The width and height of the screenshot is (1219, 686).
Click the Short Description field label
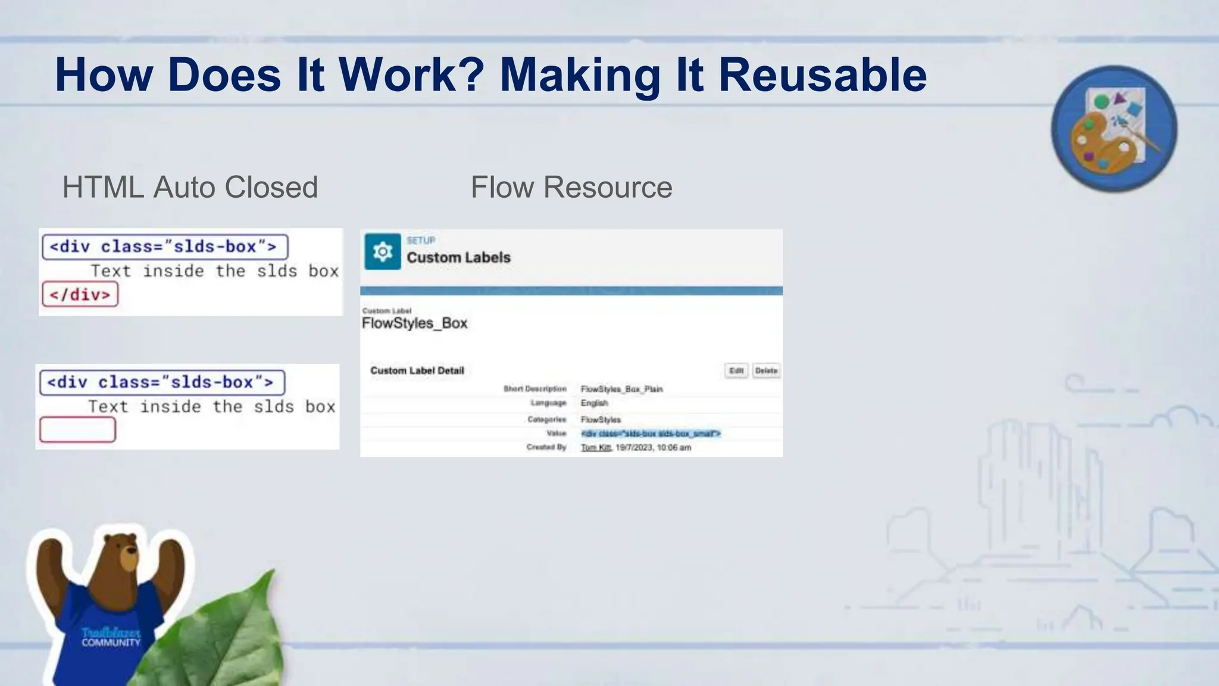click(535, 389)
